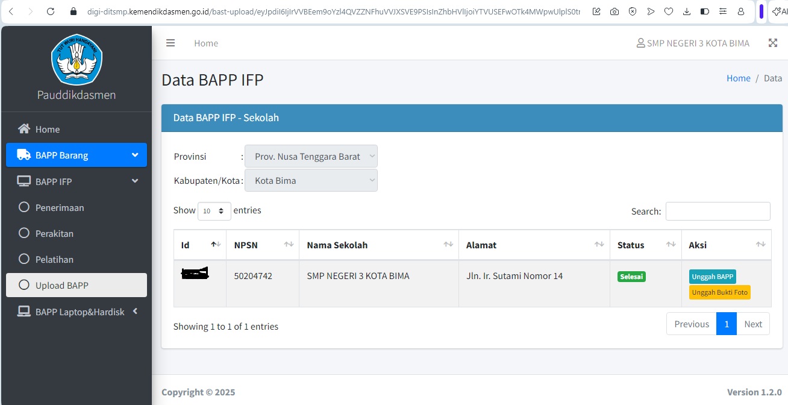The image size is (788, 405).
Task: Sort table by NPSN column
Action: (x=262, y=245)
